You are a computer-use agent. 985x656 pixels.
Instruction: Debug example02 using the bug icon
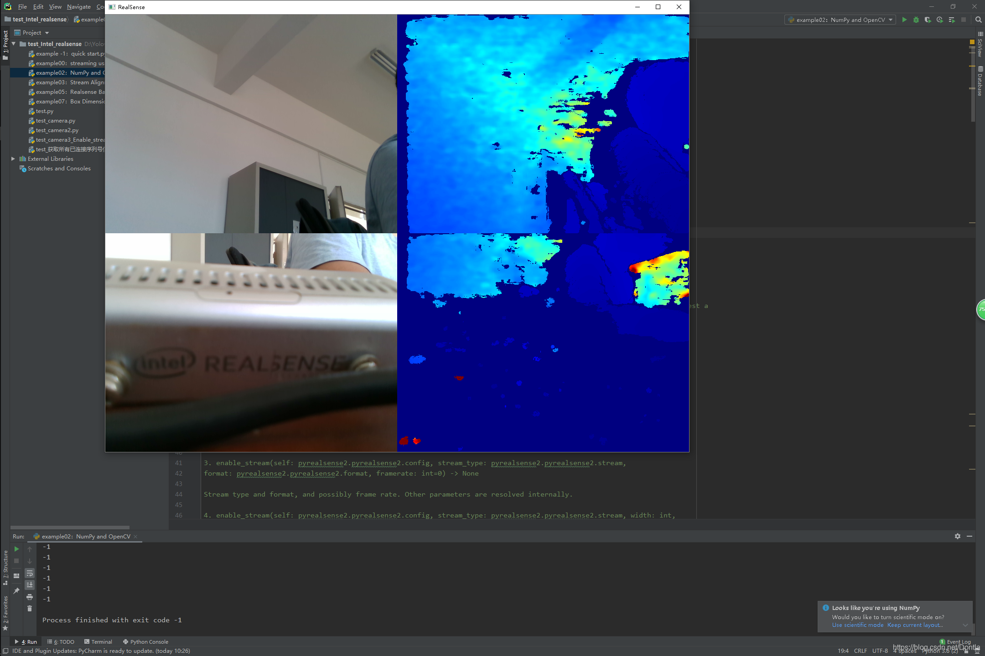click(x=916, y=20)
